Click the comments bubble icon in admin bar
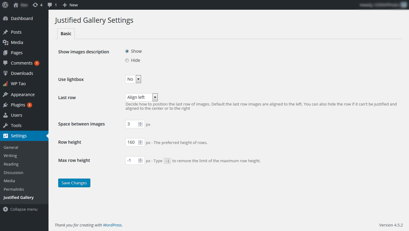409x231 pixels. tap(50, 5)
